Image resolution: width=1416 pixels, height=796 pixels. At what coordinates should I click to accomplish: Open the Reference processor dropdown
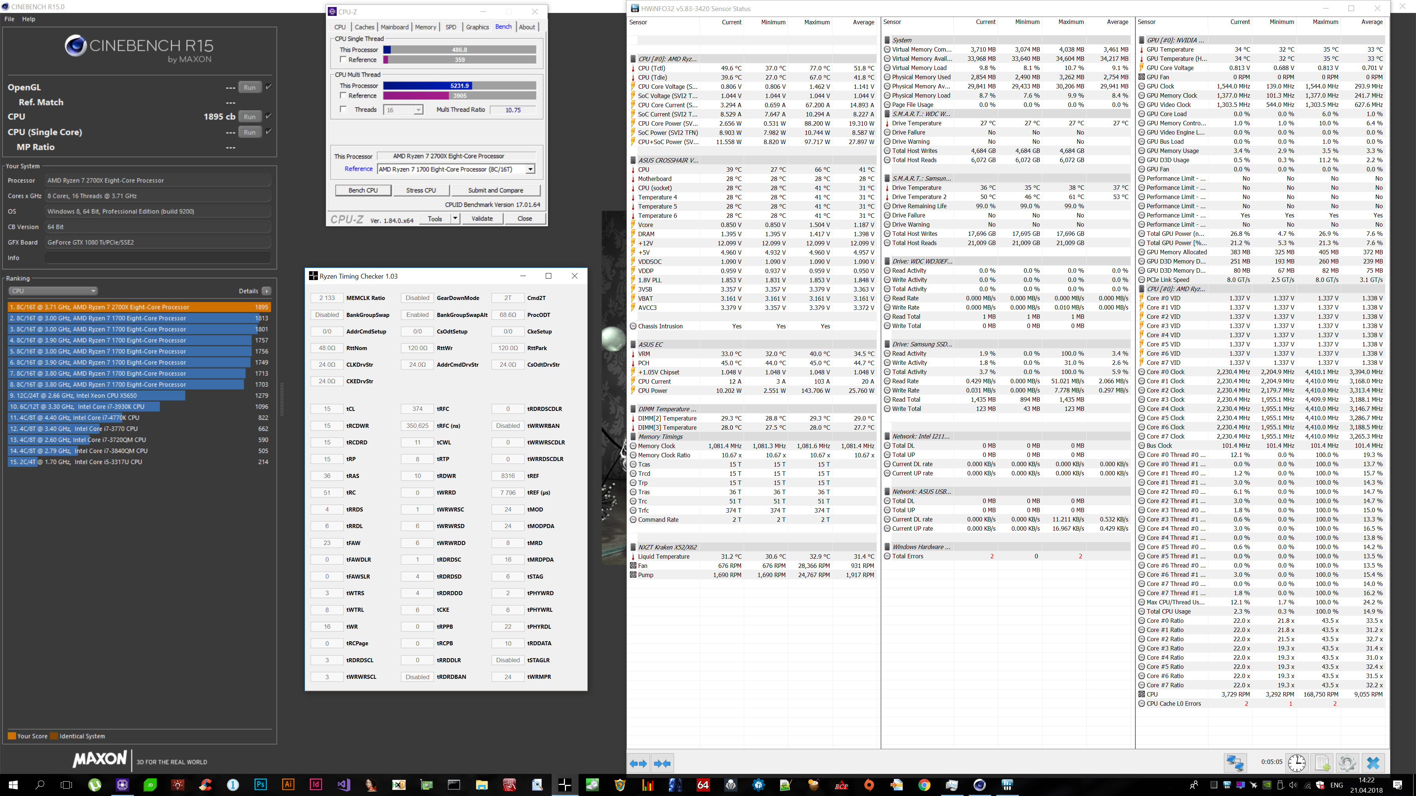tap(530, 169)
